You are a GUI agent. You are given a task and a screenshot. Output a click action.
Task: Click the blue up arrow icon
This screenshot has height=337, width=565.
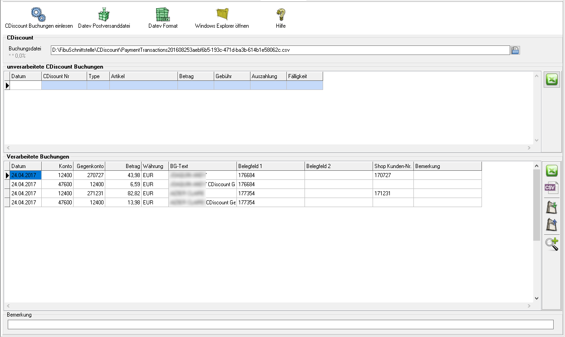pos(552,224)
